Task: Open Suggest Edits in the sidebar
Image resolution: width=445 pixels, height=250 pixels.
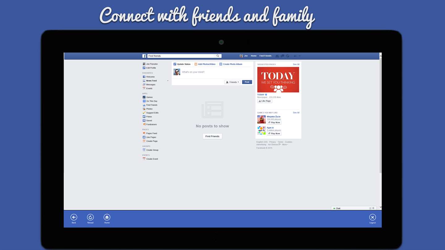Action: click(150, 113)
